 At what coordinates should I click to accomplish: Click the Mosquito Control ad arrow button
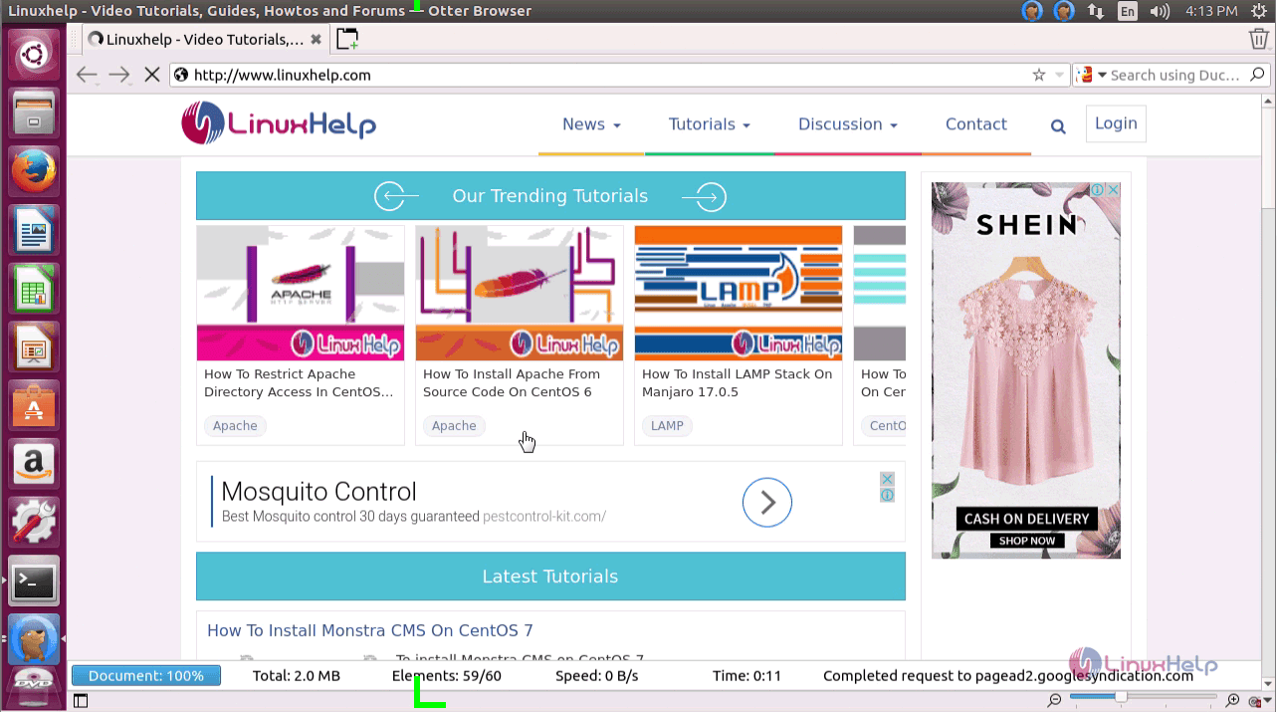(767, 503)
